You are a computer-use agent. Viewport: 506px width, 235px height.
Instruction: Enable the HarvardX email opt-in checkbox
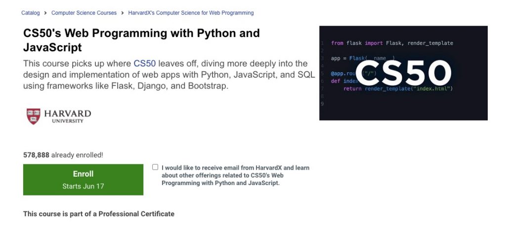[x=156, y=167]
